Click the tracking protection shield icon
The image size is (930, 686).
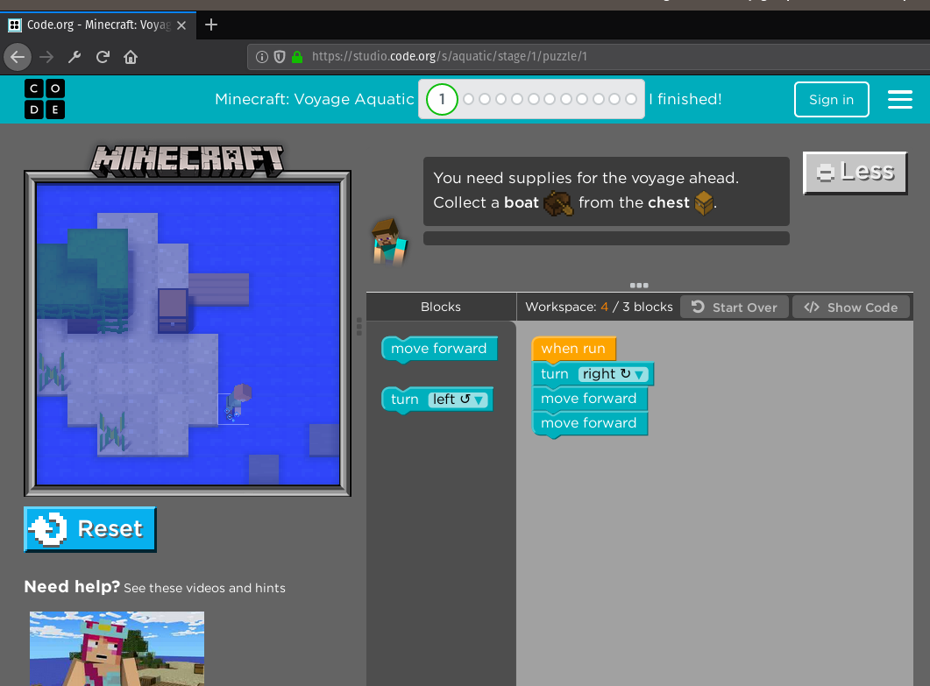pos(280,57)
